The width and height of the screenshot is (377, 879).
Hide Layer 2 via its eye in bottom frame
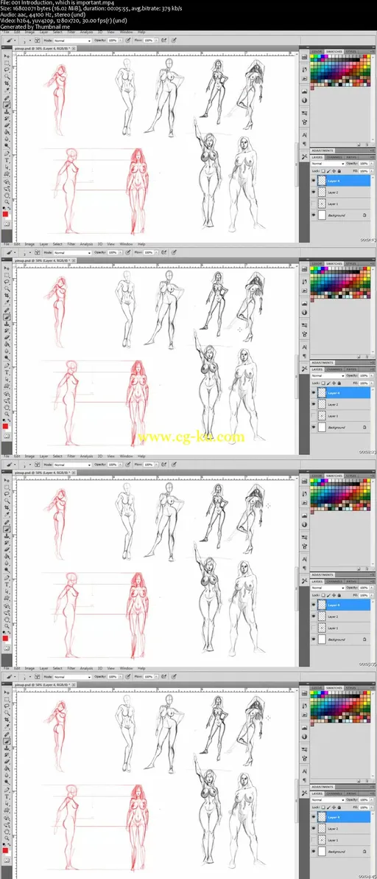313,829
